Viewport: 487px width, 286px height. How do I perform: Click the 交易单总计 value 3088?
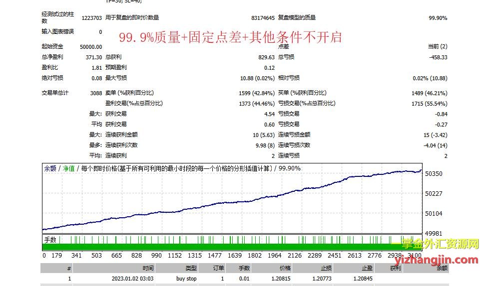95,93
